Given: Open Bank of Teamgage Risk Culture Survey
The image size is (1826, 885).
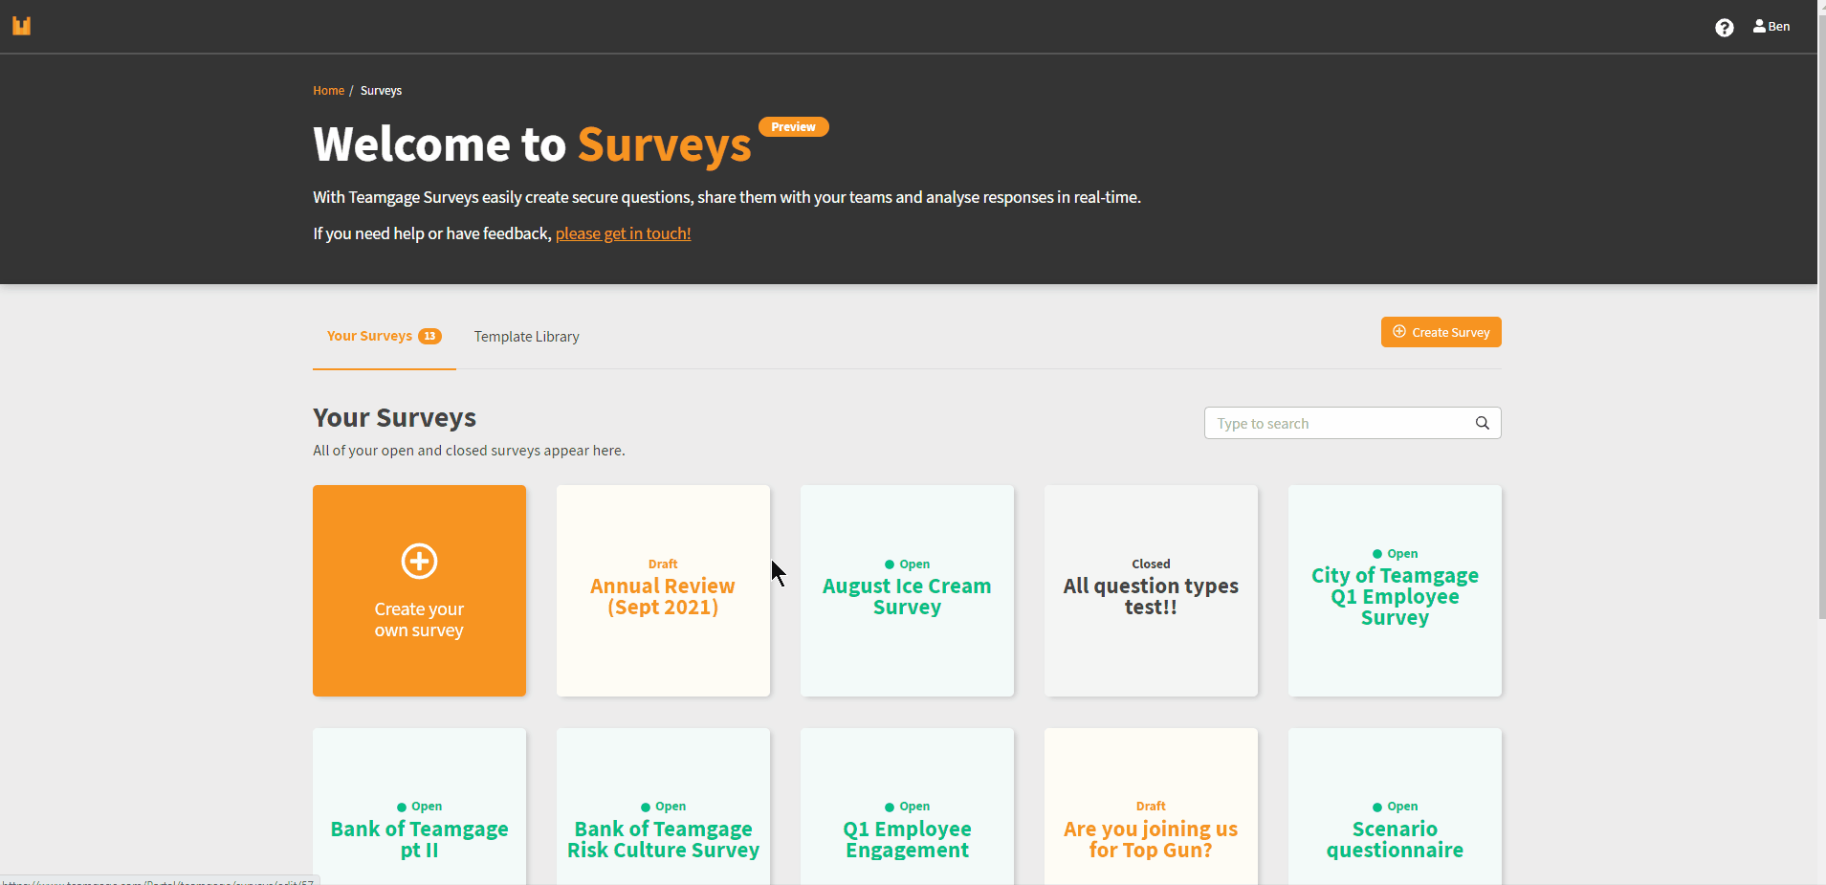Looking at the screenshot, I should click(663, 807).
